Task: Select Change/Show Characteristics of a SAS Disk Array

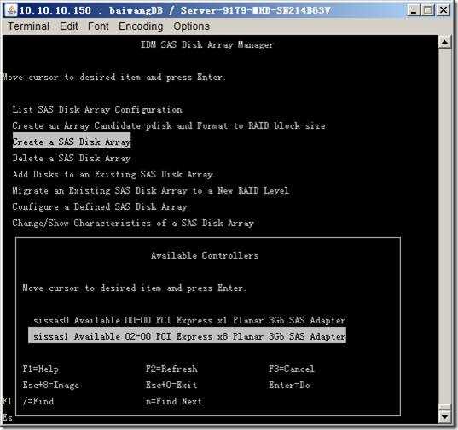Action: pyautogui.click(x=133, y=224)
